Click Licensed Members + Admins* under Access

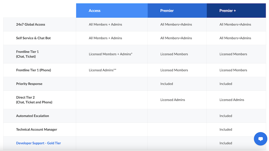pyautogui.click(x=111, y=54)
